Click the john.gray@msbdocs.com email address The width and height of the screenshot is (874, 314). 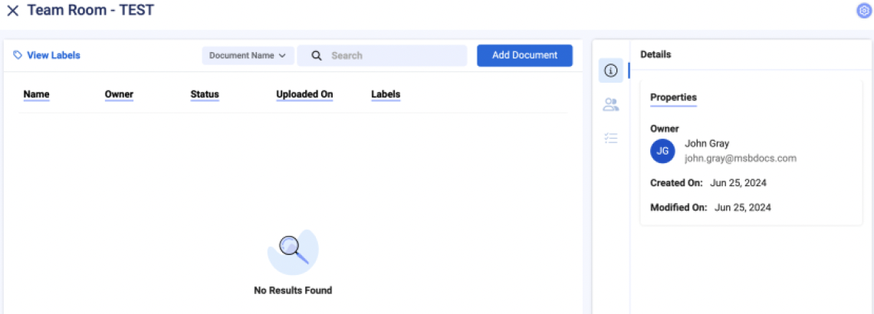point(740,159)
